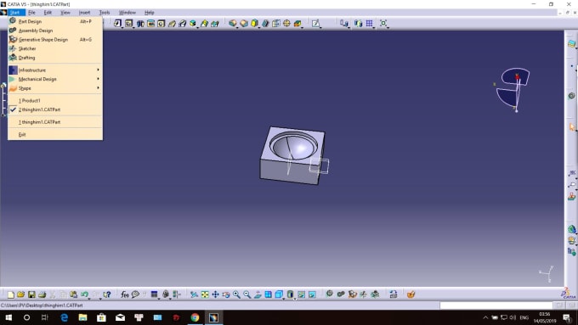Screen dimensions: 578x325
Task: Select the Slot tool
Action: 182,24
